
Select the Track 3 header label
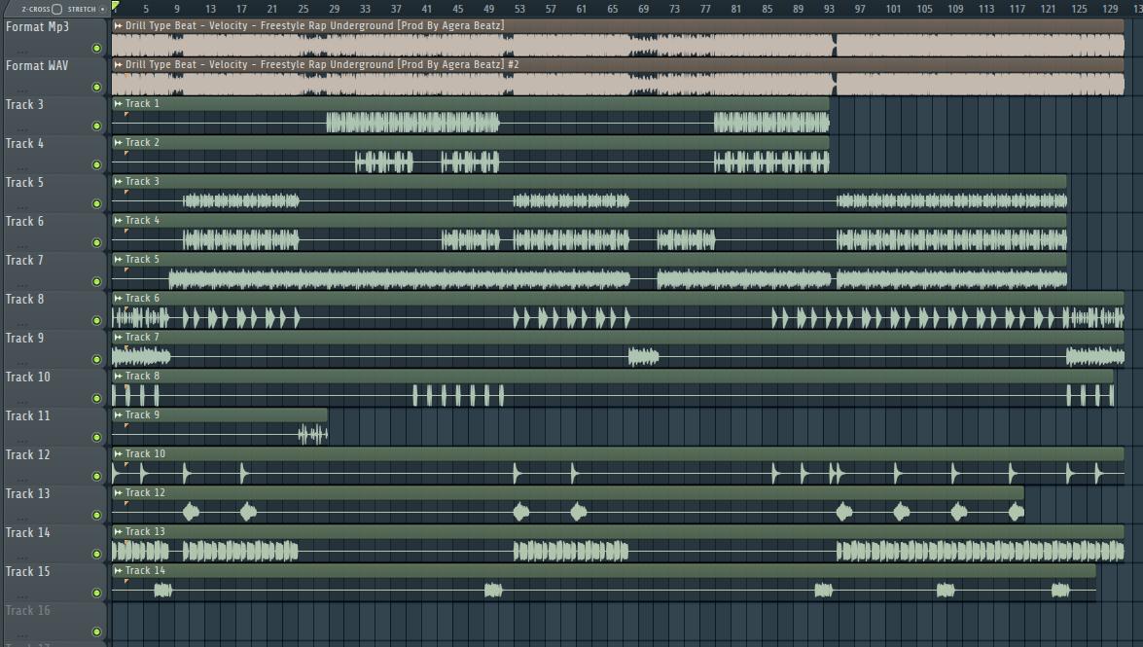click(x=24, y=104)
